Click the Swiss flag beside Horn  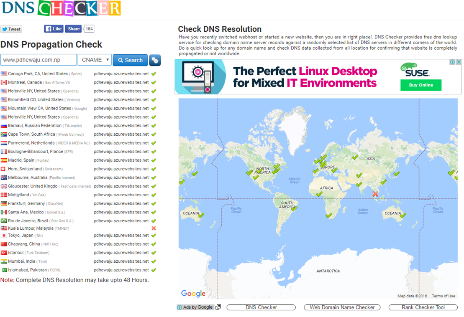point(3,169)
